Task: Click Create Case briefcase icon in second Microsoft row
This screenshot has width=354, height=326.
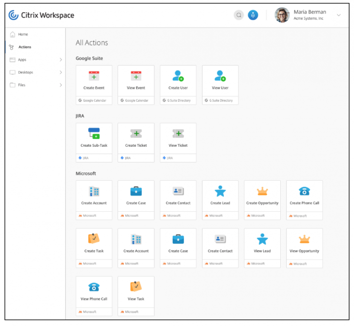Action: click(x=178, y=239)
